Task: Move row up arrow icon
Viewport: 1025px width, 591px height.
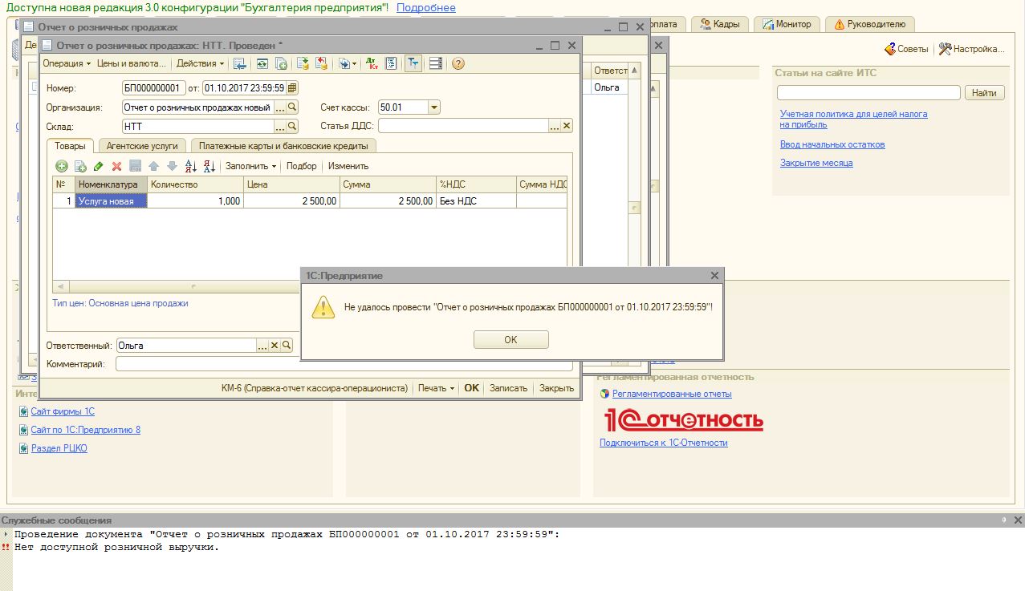Action: (x=153, y=166)
